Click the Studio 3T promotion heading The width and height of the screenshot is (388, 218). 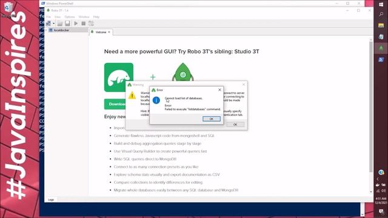[181, 51]
